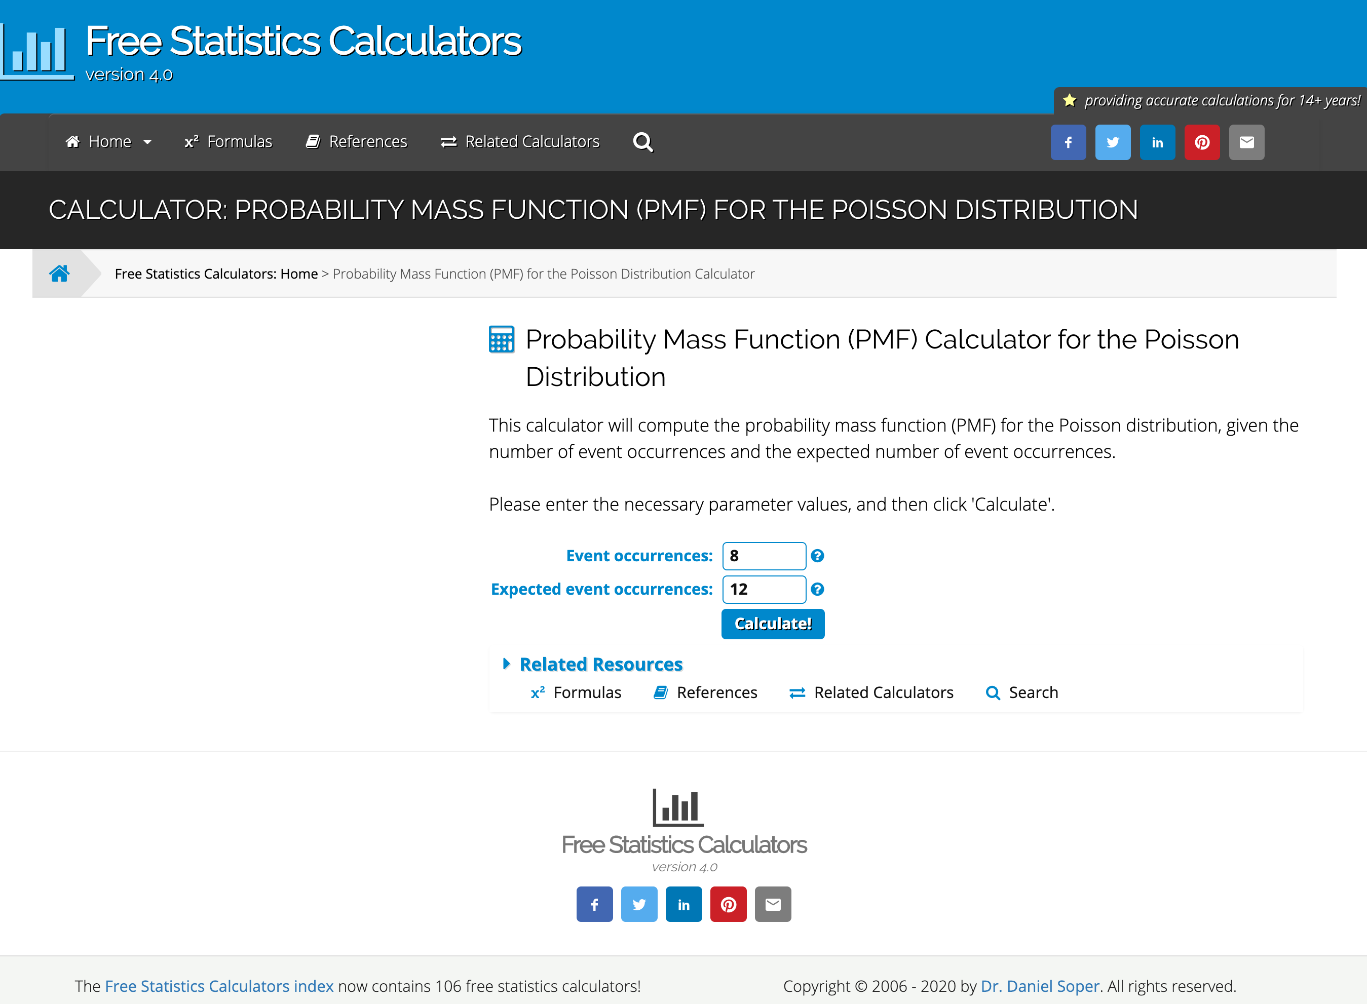Click the breadcrumb home icon
The height and width of the screenshot is (1004, 1367).
59,274
